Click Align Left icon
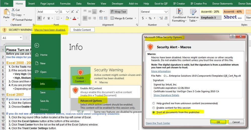The height and width of the screenshot is (130, 251). (85, 18)
